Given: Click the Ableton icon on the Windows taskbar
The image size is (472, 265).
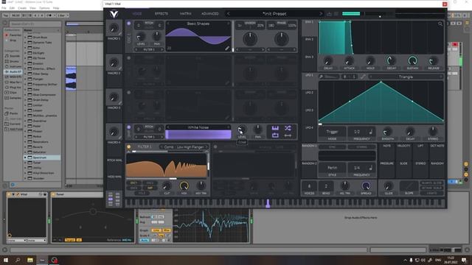Looking at the screenshot, I should (42, 260).
